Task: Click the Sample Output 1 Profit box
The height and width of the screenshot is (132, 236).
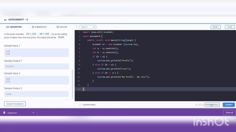Action: tap(37, 66)
